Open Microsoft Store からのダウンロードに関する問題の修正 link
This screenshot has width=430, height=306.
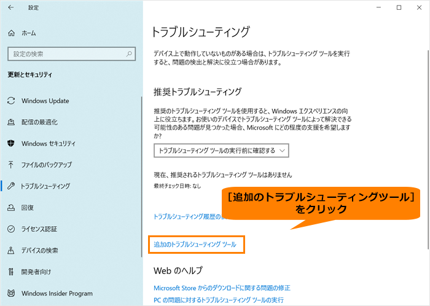click(x=222, y=288)
